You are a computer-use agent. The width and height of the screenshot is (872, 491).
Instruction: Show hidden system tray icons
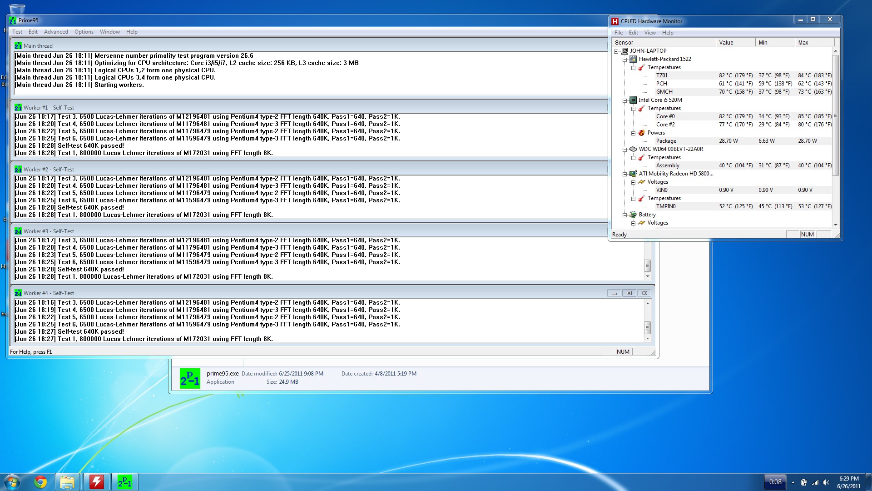(793, 482)
